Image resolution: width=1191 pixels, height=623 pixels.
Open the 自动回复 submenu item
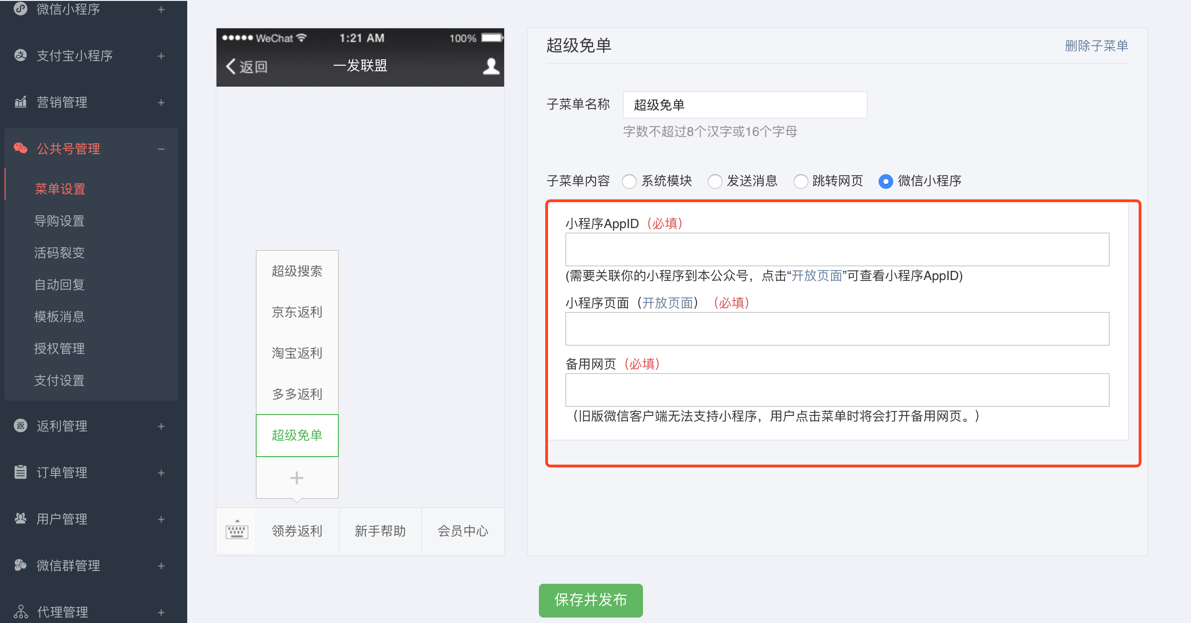pos(59,285)
